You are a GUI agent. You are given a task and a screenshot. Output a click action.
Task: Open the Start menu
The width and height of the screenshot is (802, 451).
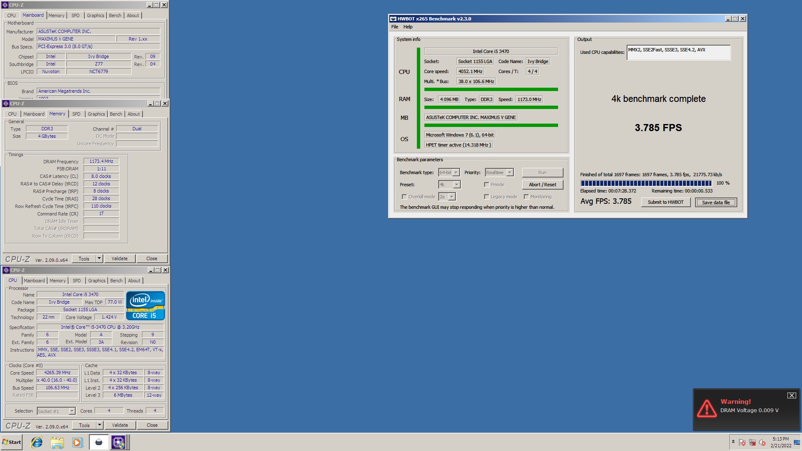pyautogui.click(x=12, y=442)
